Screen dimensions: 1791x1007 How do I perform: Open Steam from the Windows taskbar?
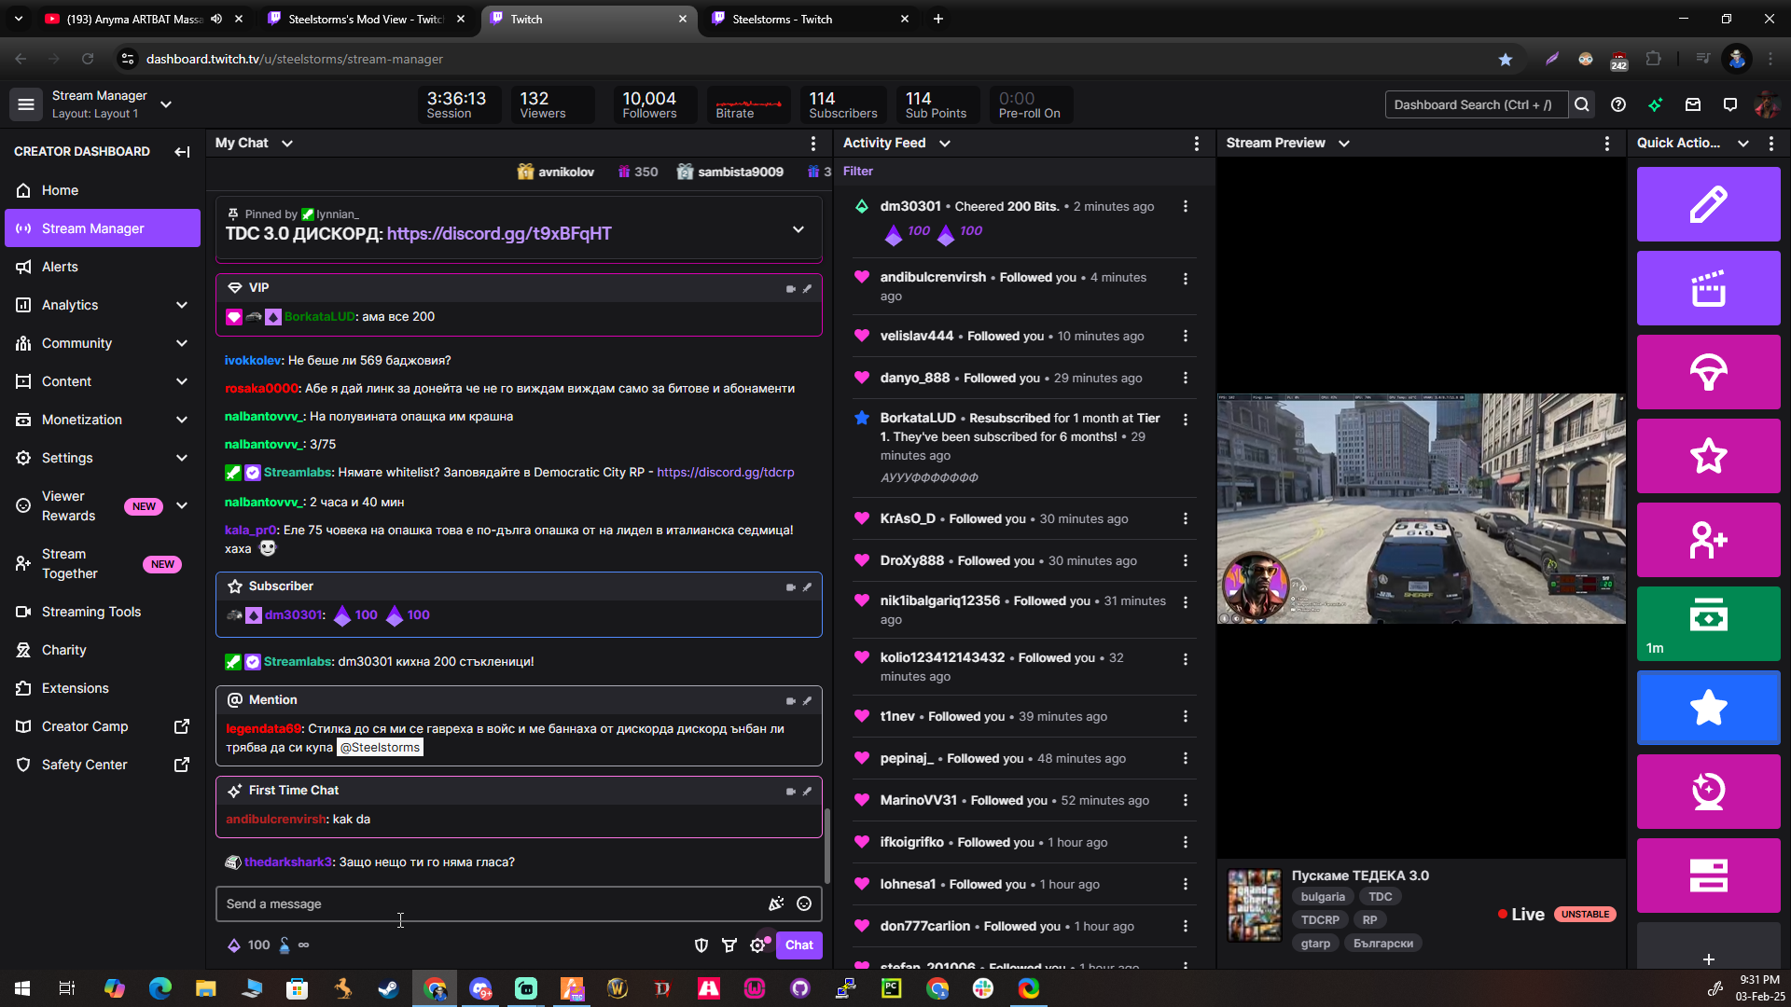tap(389, 988)
